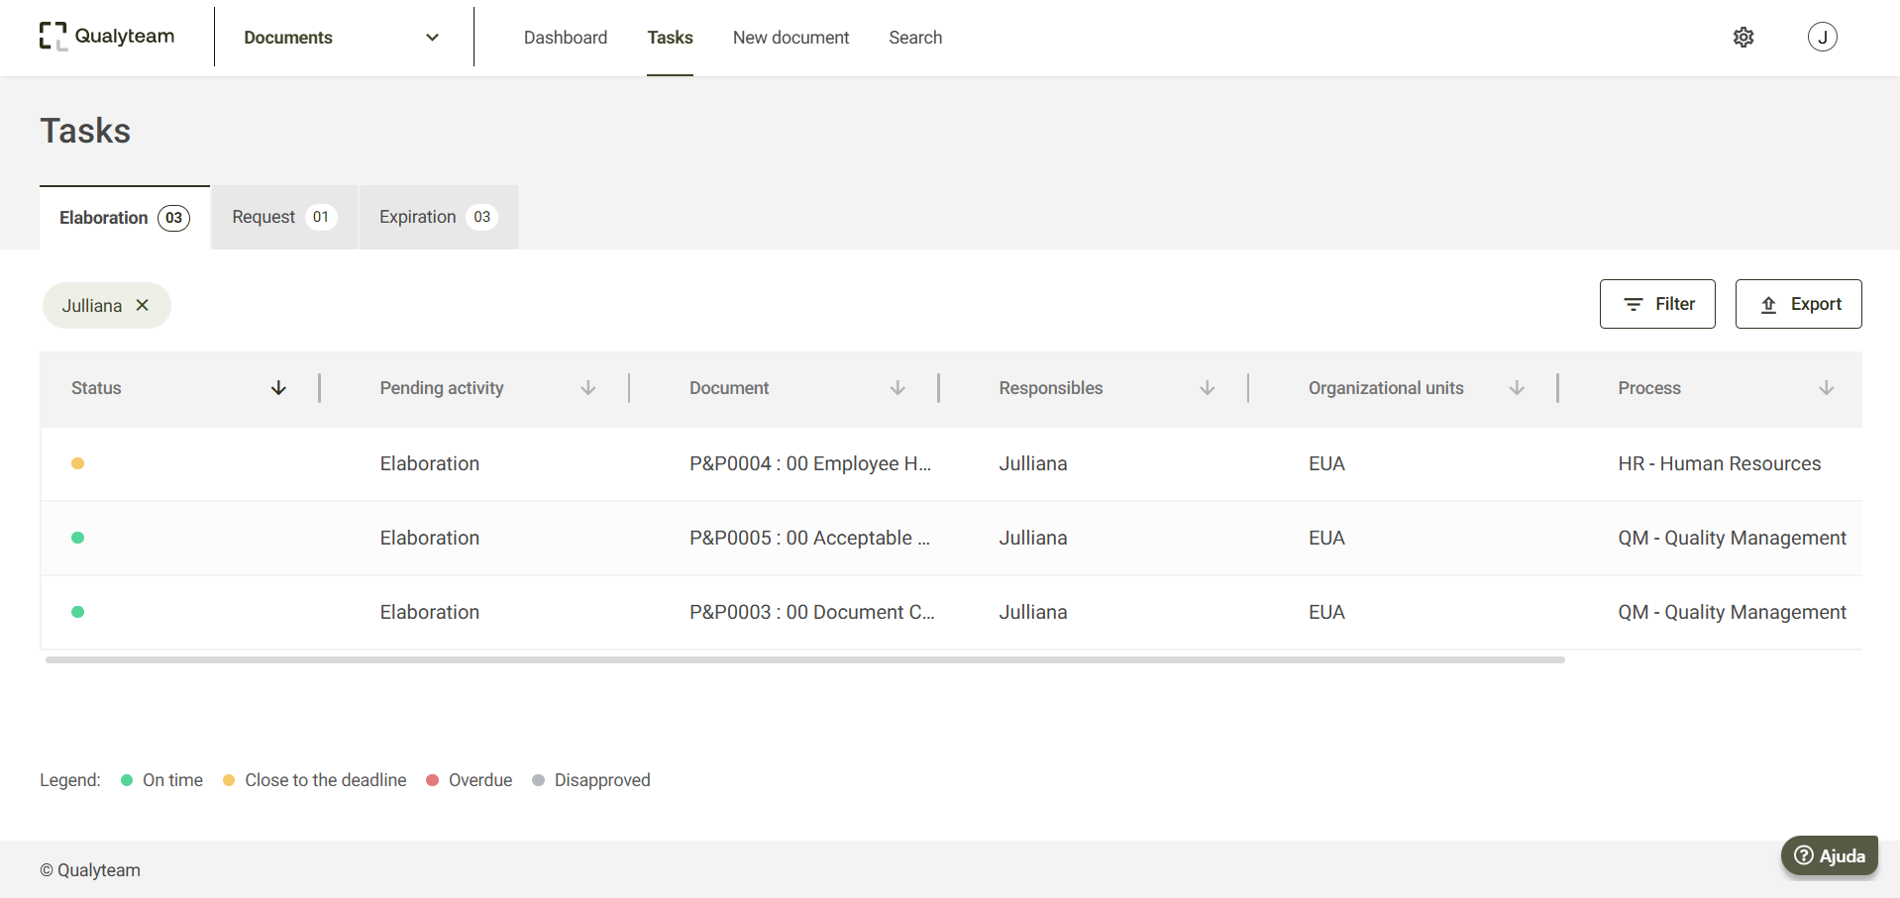Open the Ajuda help button

click(x=1830, y=856)
